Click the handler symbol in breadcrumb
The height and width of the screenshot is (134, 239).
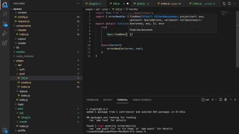(x=132, y=9)
